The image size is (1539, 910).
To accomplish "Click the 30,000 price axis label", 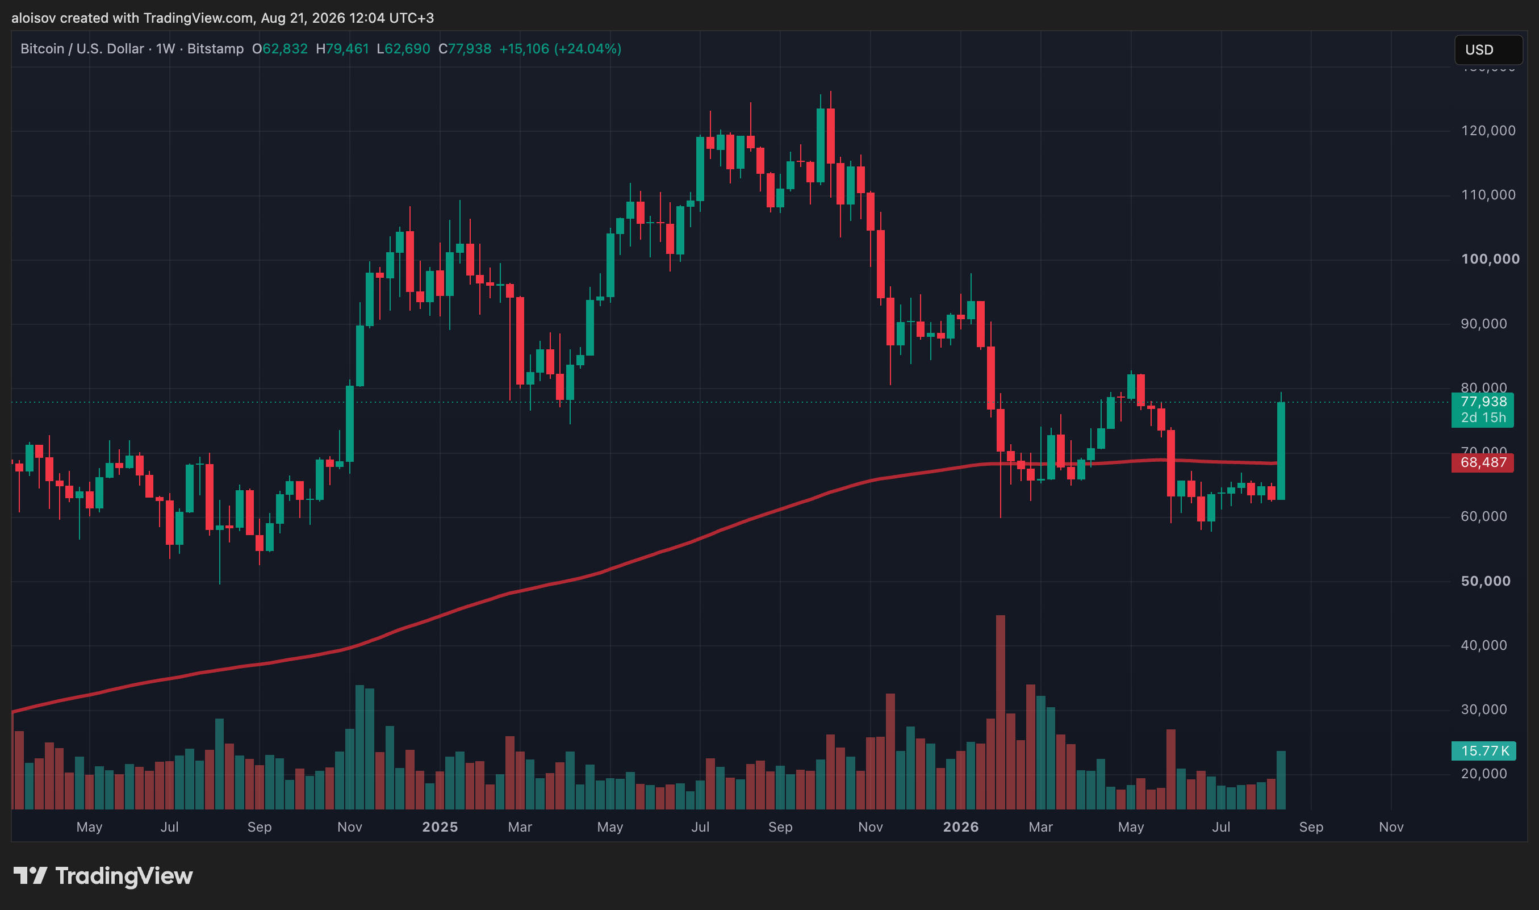I will click(1484, 709).
